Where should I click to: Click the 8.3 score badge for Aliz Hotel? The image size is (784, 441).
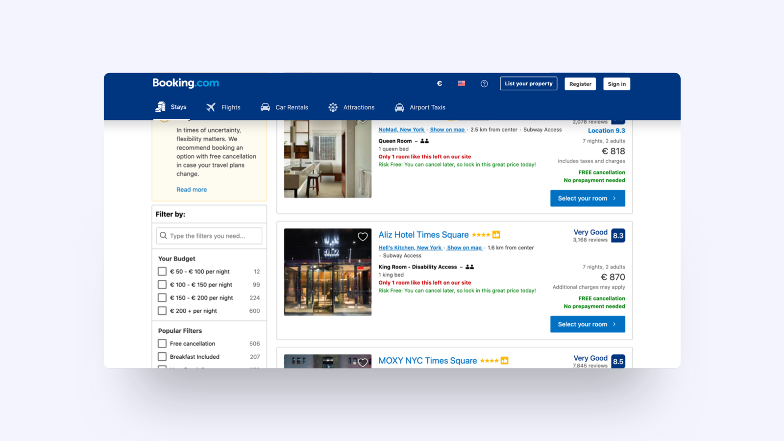pos(618,236)
